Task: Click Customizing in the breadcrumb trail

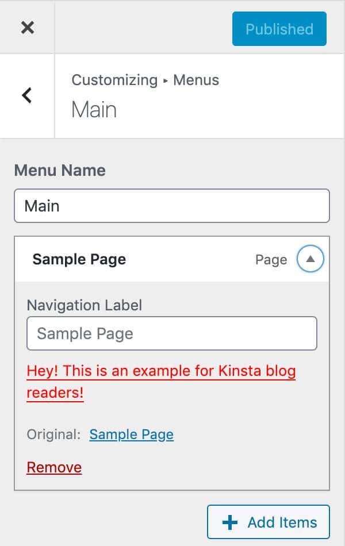Action: point(114,80)
